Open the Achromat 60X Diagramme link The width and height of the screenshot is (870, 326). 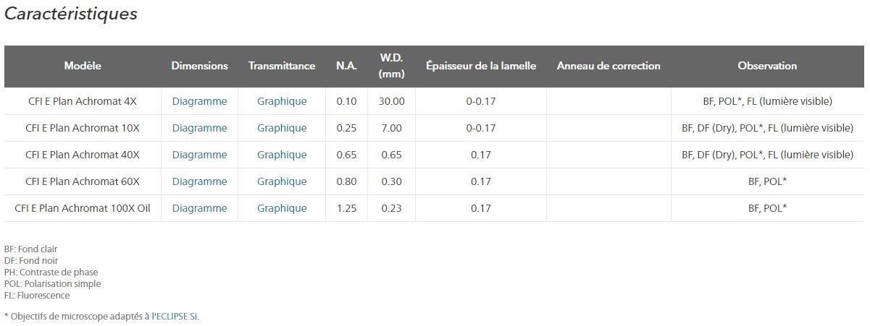(x=199, y=181)
